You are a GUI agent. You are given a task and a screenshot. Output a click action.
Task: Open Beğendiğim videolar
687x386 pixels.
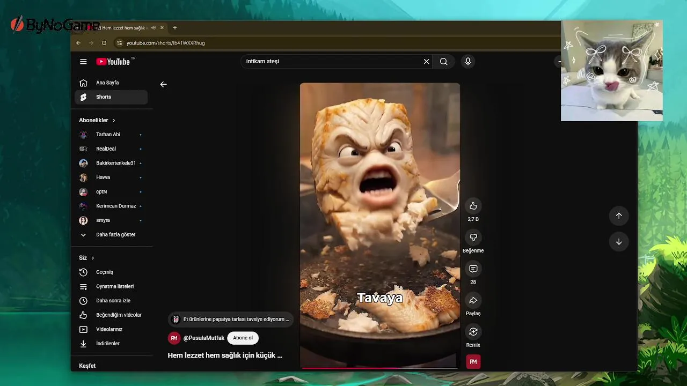[111, 315]
